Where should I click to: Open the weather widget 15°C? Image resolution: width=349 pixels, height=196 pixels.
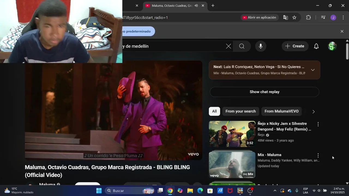point(19,191)
